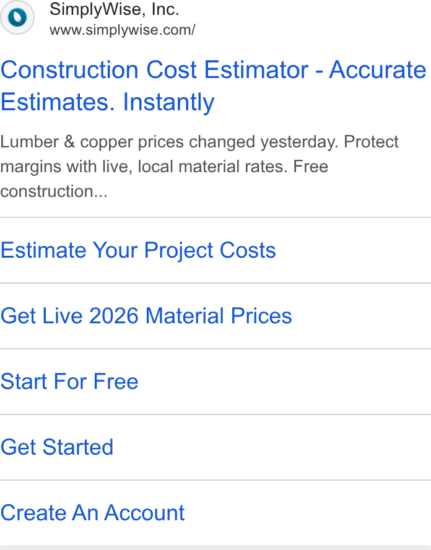Click the SimplyWise leaf logo icon
Screen dimensions: 431x550
pos(17,17)
